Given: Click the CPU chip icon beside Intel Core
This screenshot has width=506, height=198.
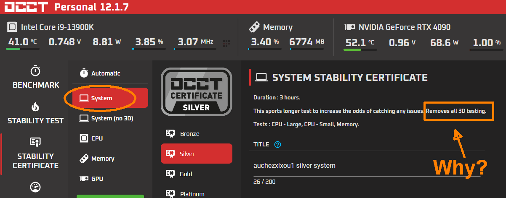Looking at the screenshot, I should tap(12, 27).
